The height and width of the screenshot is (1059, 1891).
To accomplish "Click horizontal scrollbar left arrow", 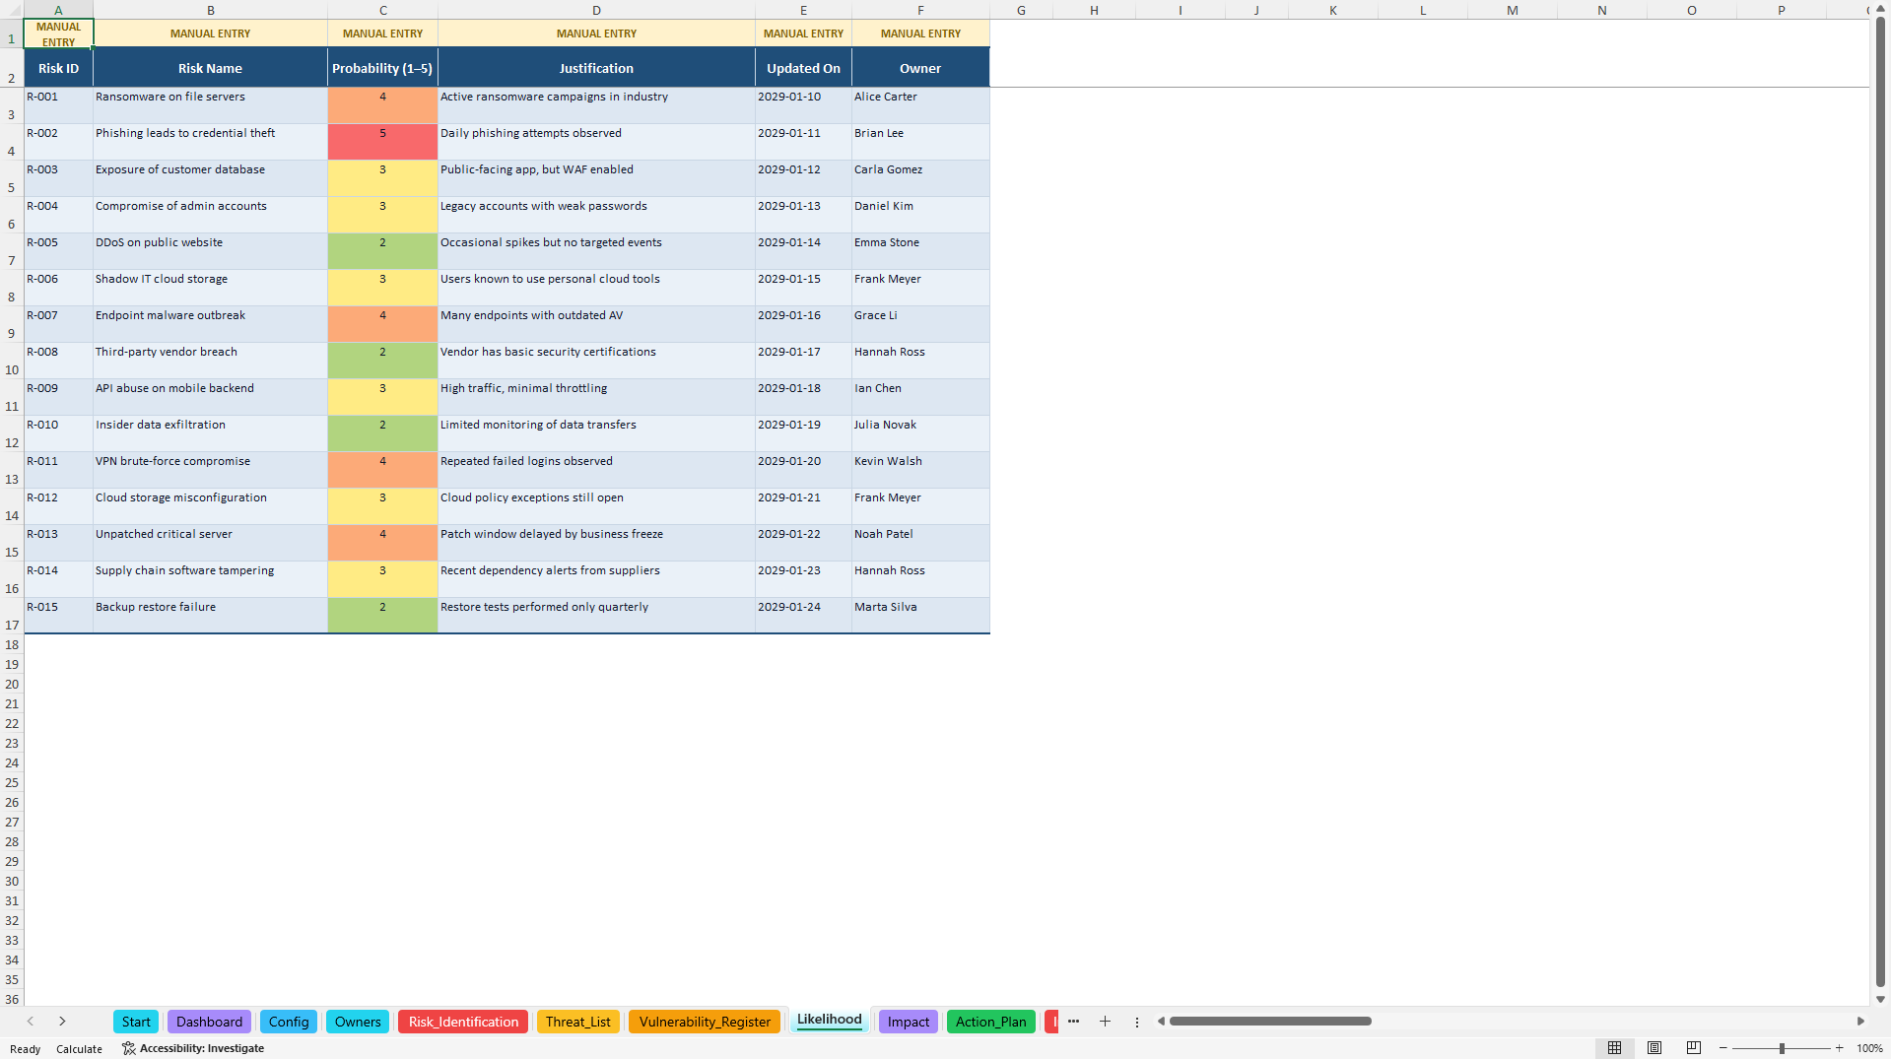I will point(1161,1022).
